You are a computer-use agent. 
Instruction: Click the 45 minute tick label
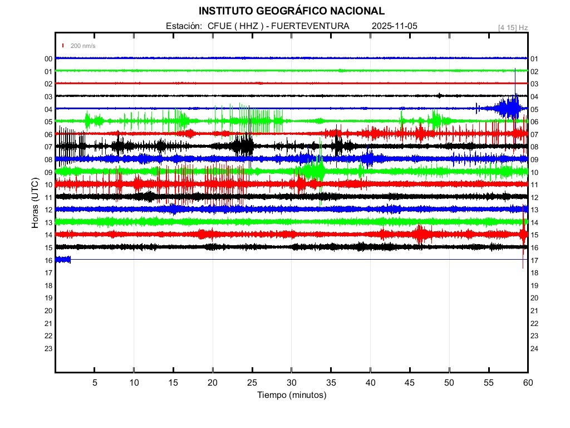coord(410,383)
